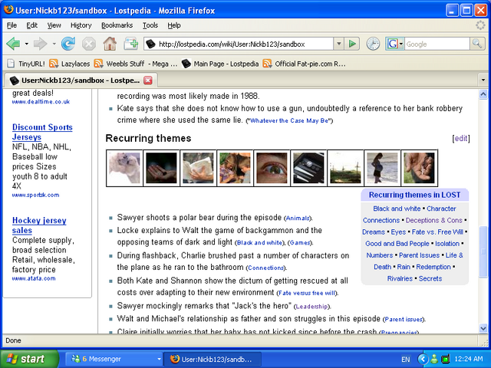Open the Hockey jersey sales ad link
The image size is (491, 368).
pos(39,225)
